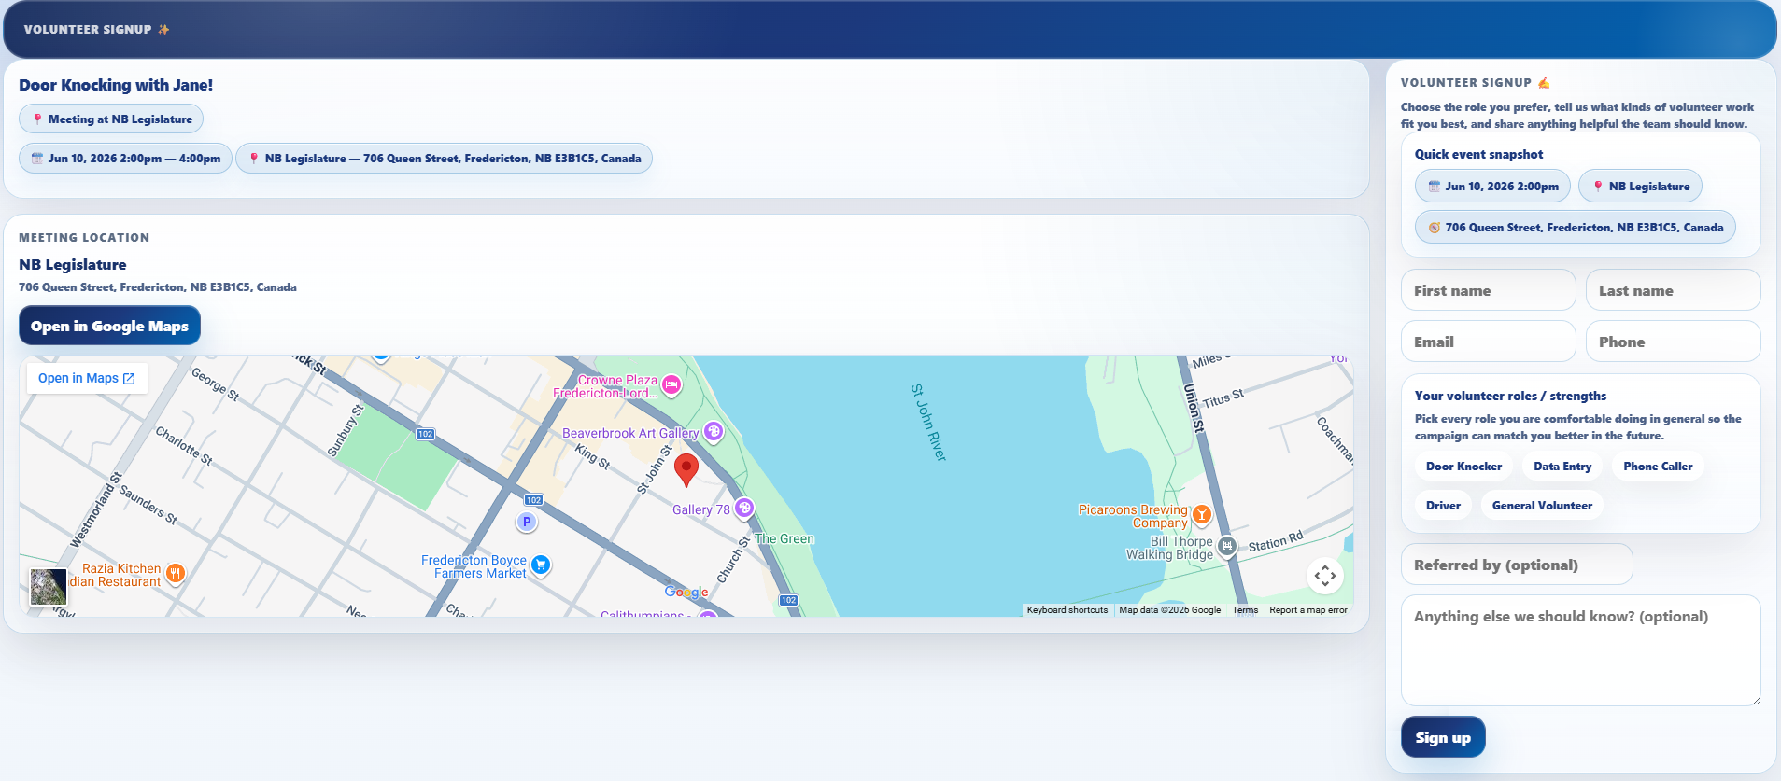
Task: Click the Door Knocking with Jane! heading
Action: [x=116, y=85]
